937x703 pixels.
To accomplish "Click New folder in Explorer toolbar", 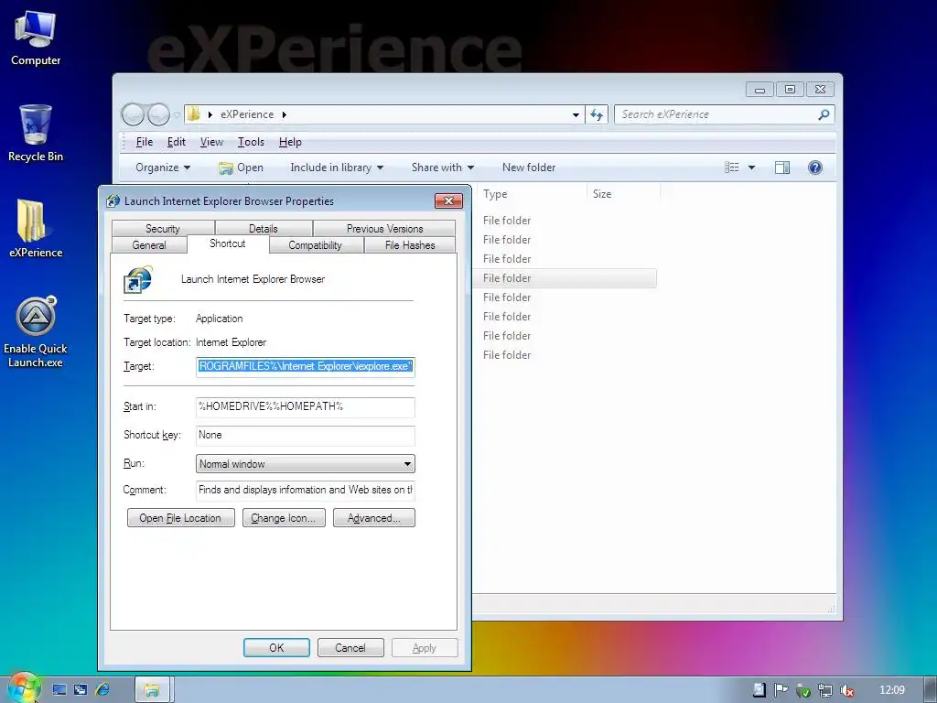I will tap(529, 168).
